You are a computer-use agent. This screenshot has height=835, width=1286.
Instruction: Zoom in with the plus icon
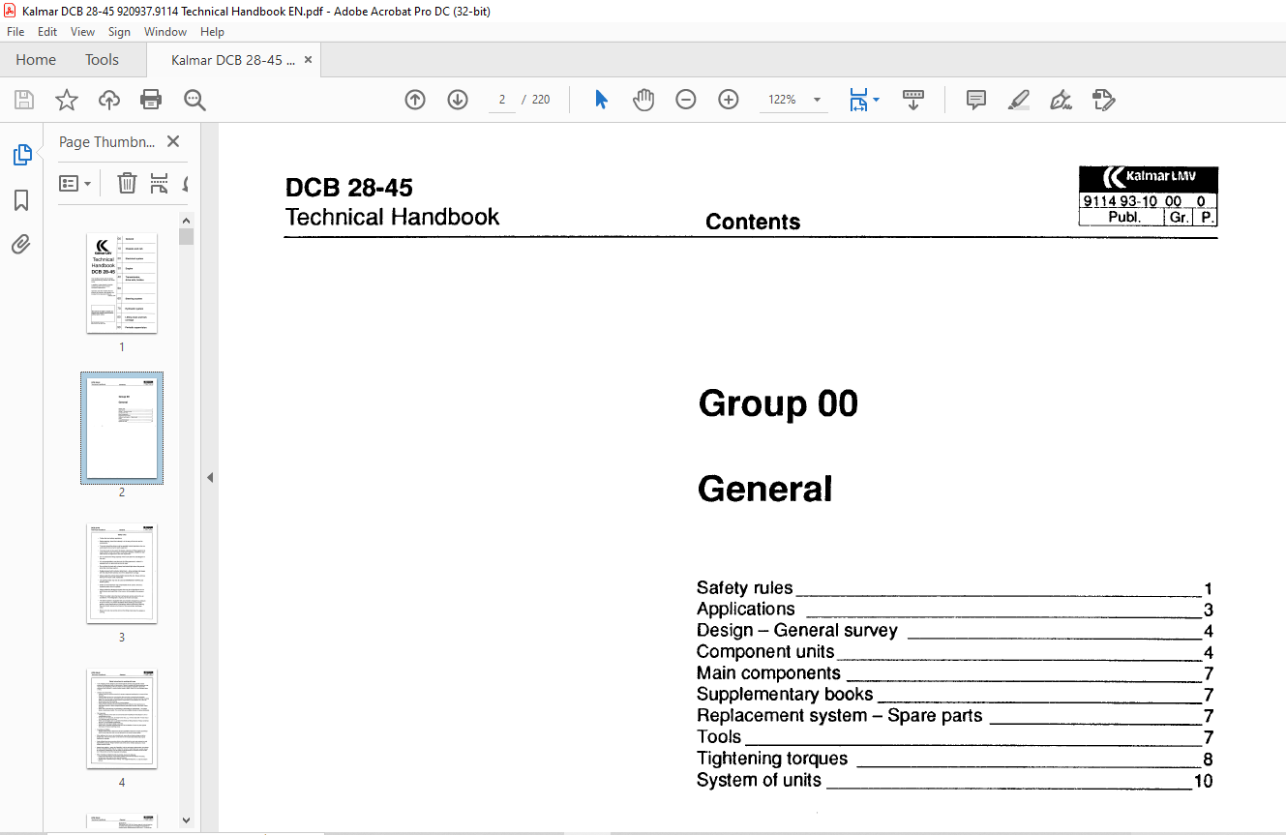point(729,100)
